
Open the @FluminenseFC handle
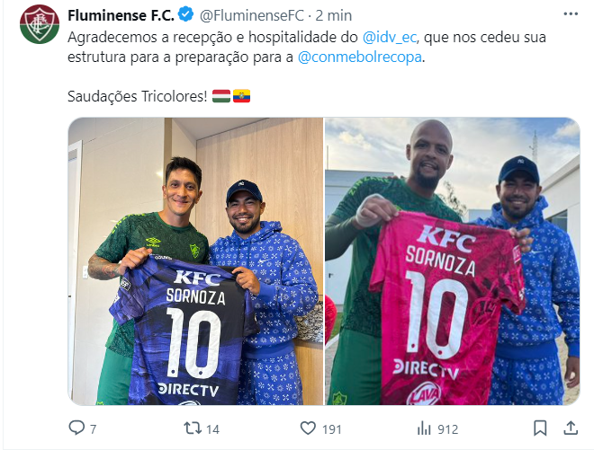click(251, 15)
